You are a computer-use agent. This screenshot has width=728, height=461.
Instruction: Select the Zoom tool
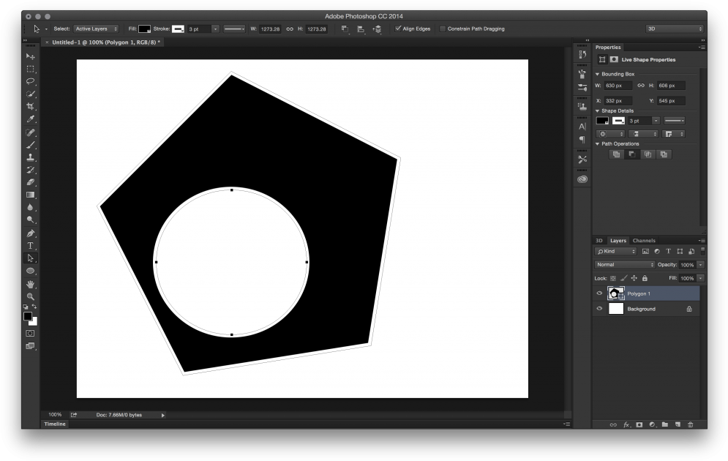coord(30,296)
